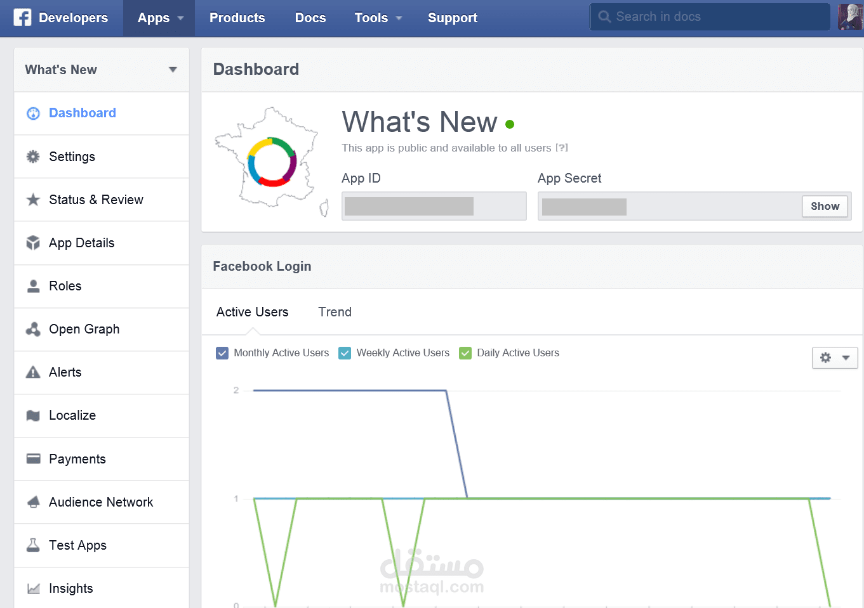The image size is (864, 608).
Task: Open the Support menu
Action: 453,18
